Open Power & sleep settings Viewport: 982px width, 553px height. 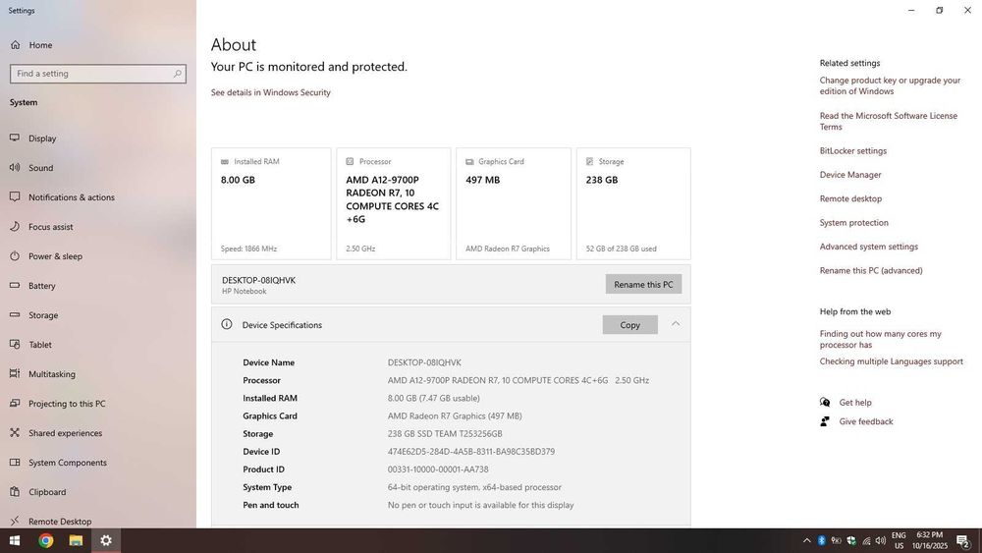coord(55,256)
